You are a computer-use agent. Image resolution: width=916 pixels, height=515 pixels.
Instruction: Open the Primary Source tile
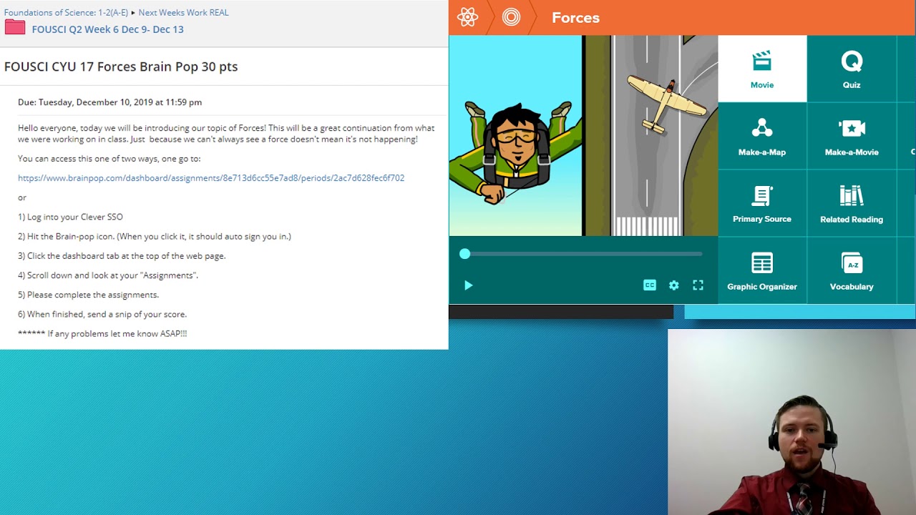762,203
